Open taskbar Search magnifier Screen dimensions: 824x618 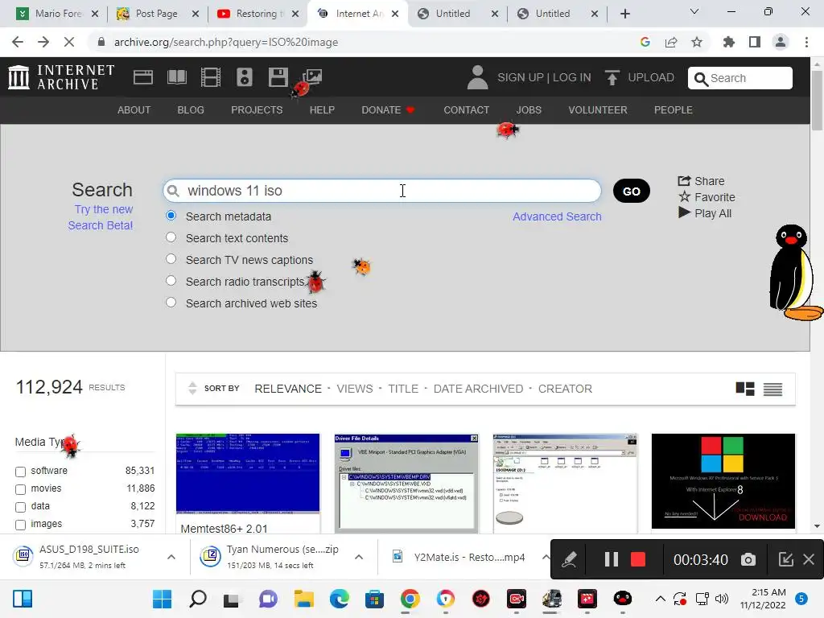click(198, 599)
